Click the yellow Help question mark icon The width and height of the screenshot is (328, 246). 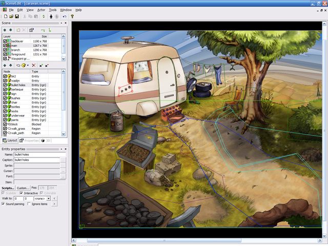pos(72,16)
